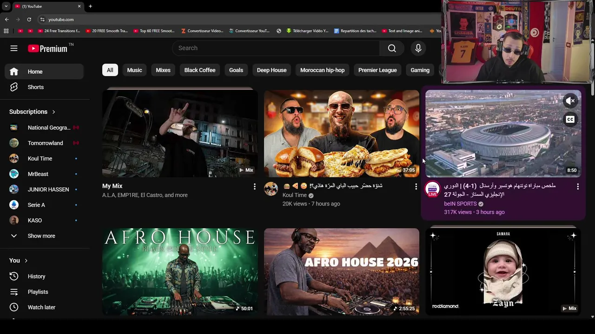The height and width of the screenshot is (334, 595).
Task: Open beIN SPORTS video options menu
Action: point(578,186)
